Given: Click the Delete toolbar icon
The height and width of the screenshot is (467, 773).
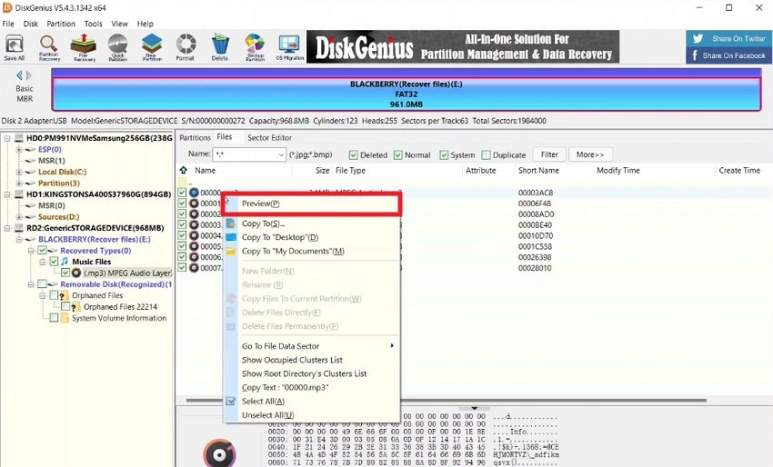Looking at the screenshot, I should pyautogui.click(x=220, y=47).
